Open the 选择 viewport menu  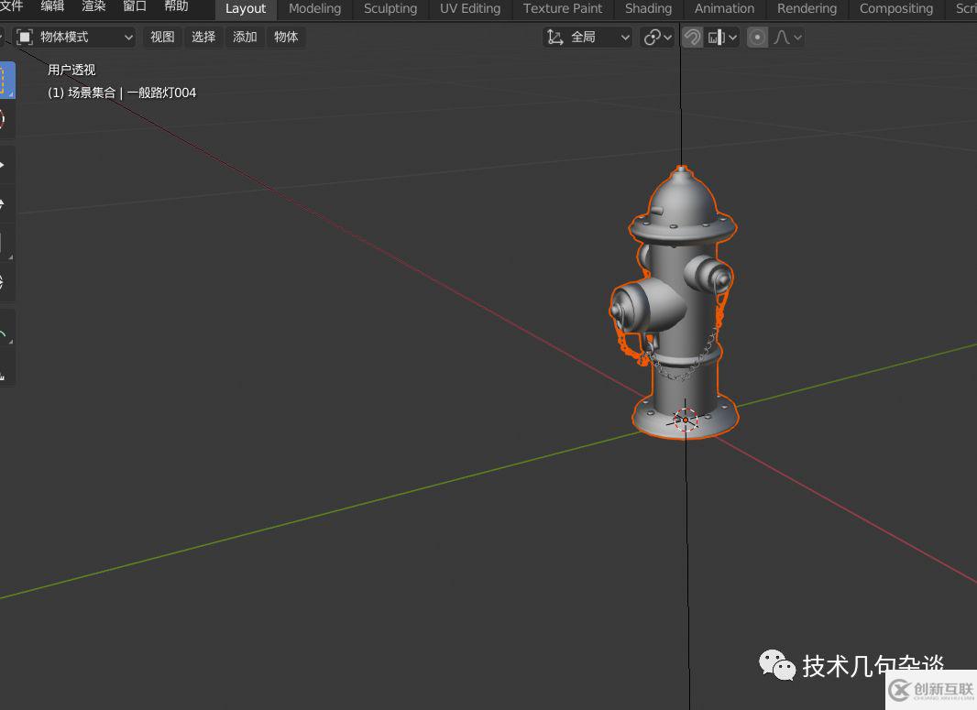coord(203,38)
